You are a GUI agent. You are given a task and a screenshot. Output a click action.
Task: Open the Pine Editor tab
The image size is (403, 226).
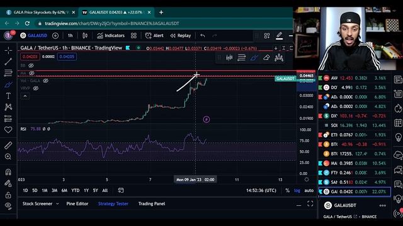pos(77,203)
